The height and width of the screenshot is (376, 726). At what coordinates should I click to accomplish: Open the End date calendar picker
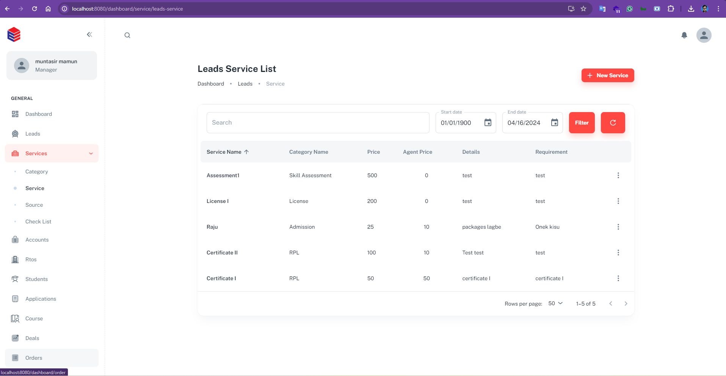555,123
